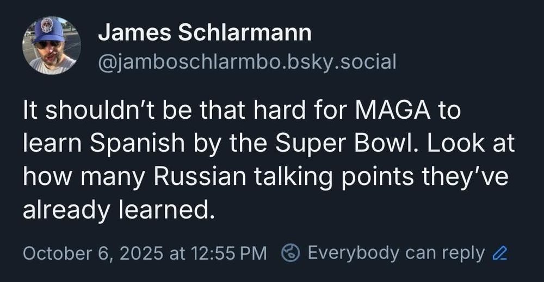
Task: Open the @jamboschlarmbo.bsky.social handle link
Action: [247, 62]
